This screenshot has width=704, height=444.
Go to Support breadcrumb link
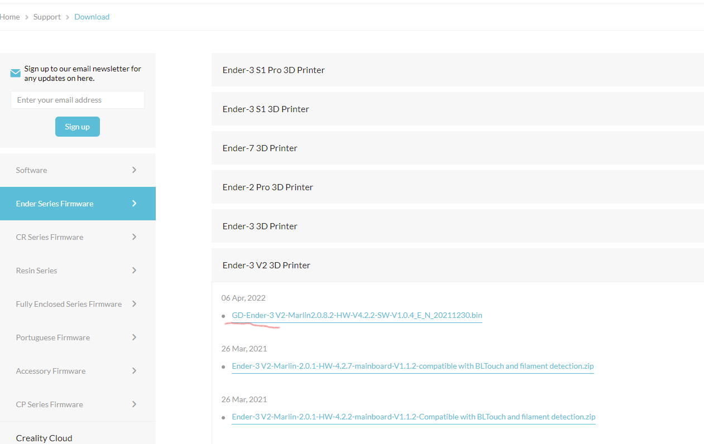pos(47,17)
